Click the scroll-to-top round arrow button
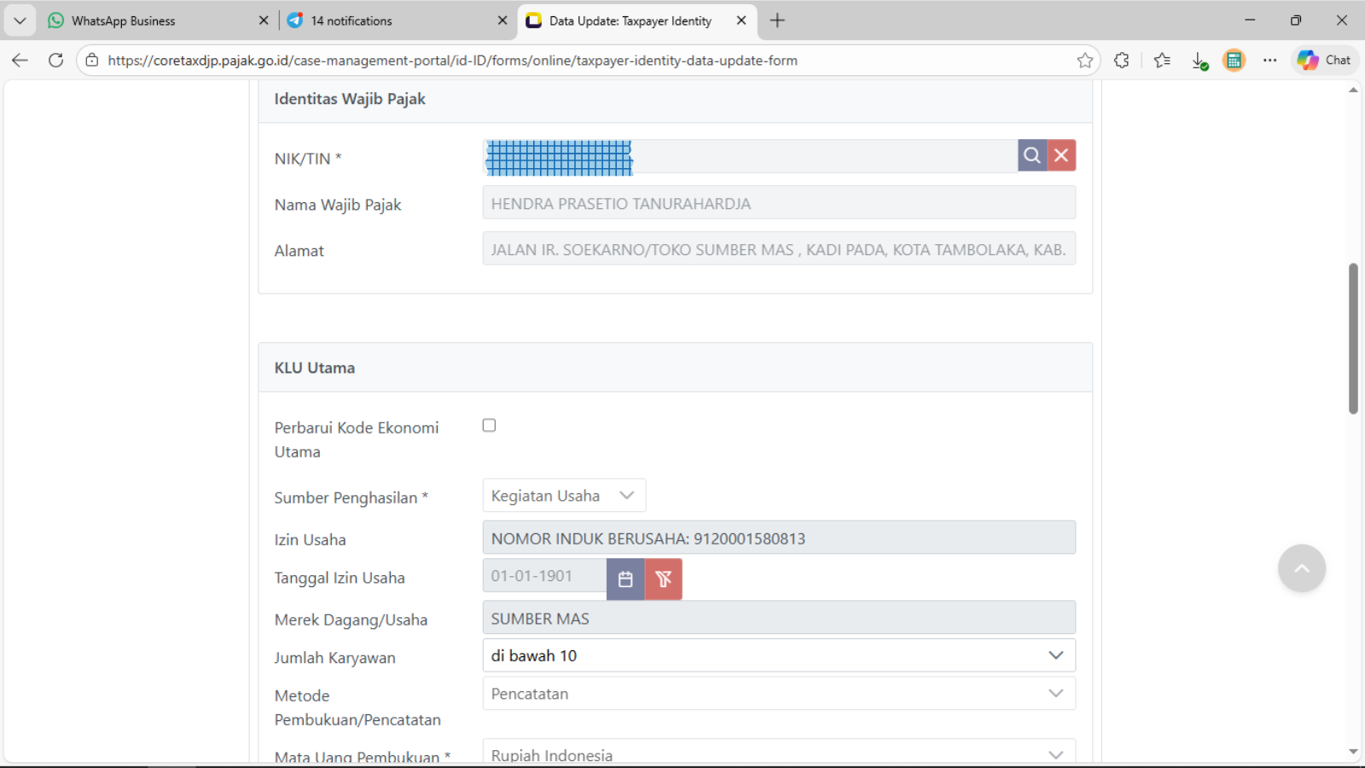Viewport: 1365px width, 768px height. pyautogui.click(x=1301, y=568)
